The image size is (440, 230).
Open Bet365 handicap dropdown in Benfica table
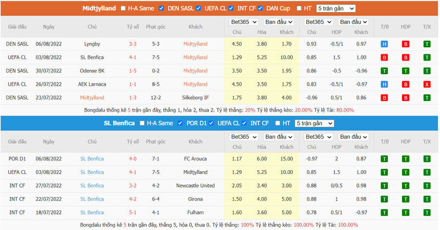click(318, 137)
